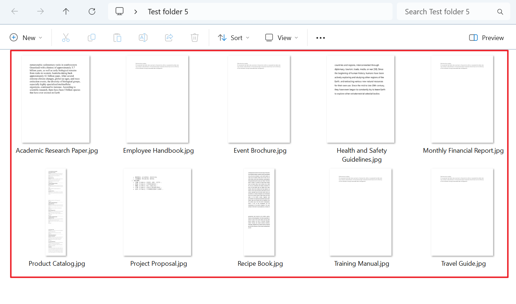Select Health and Safety Guidelines.jpg file
516x304 pixels.
(x=361, y=99)
